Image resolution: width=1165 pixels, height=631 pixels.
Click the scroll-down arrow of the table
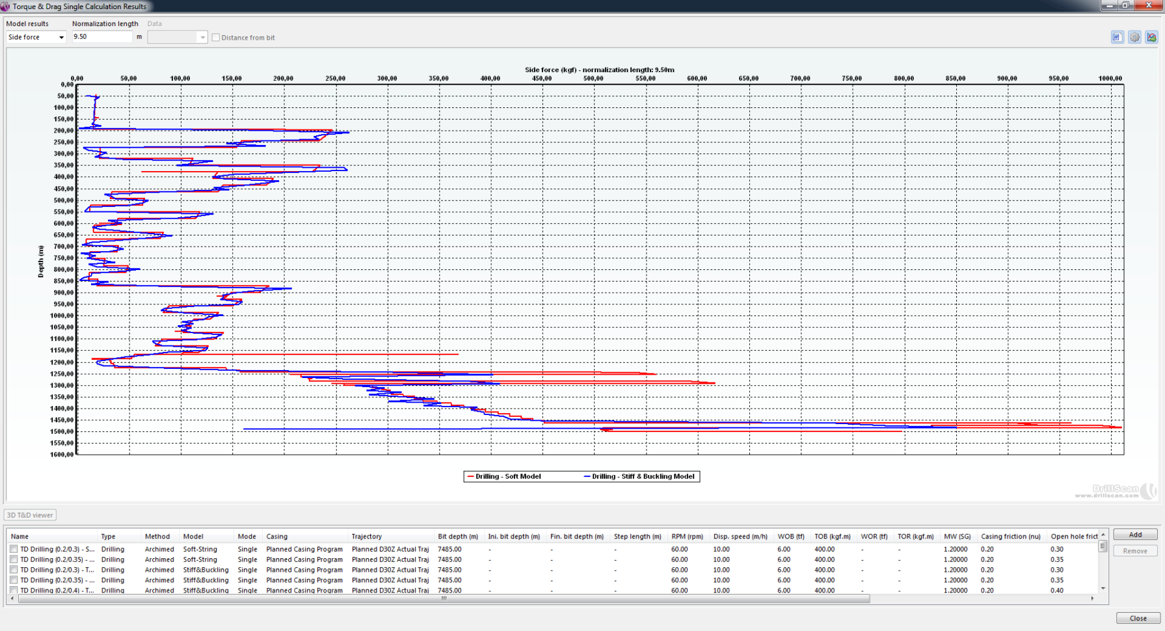click(x=1103, y=588)
